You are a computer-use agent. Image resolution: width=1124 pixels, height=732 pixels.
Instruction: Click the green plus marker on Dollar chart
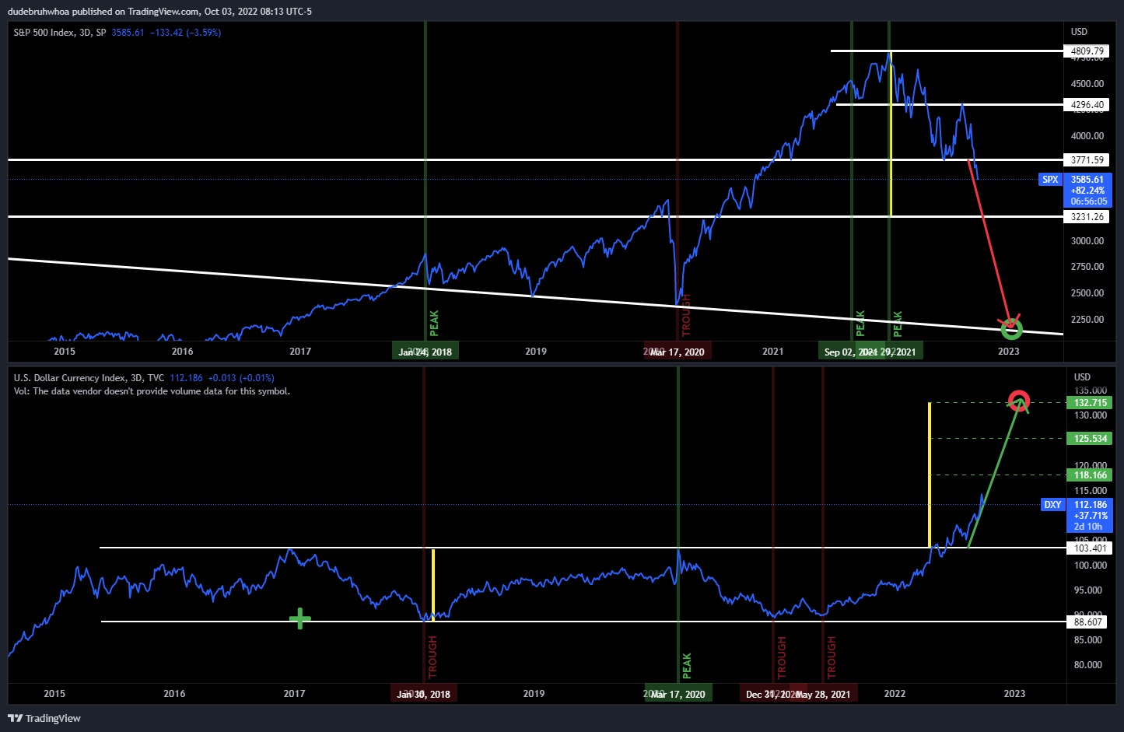coord(300,619)
